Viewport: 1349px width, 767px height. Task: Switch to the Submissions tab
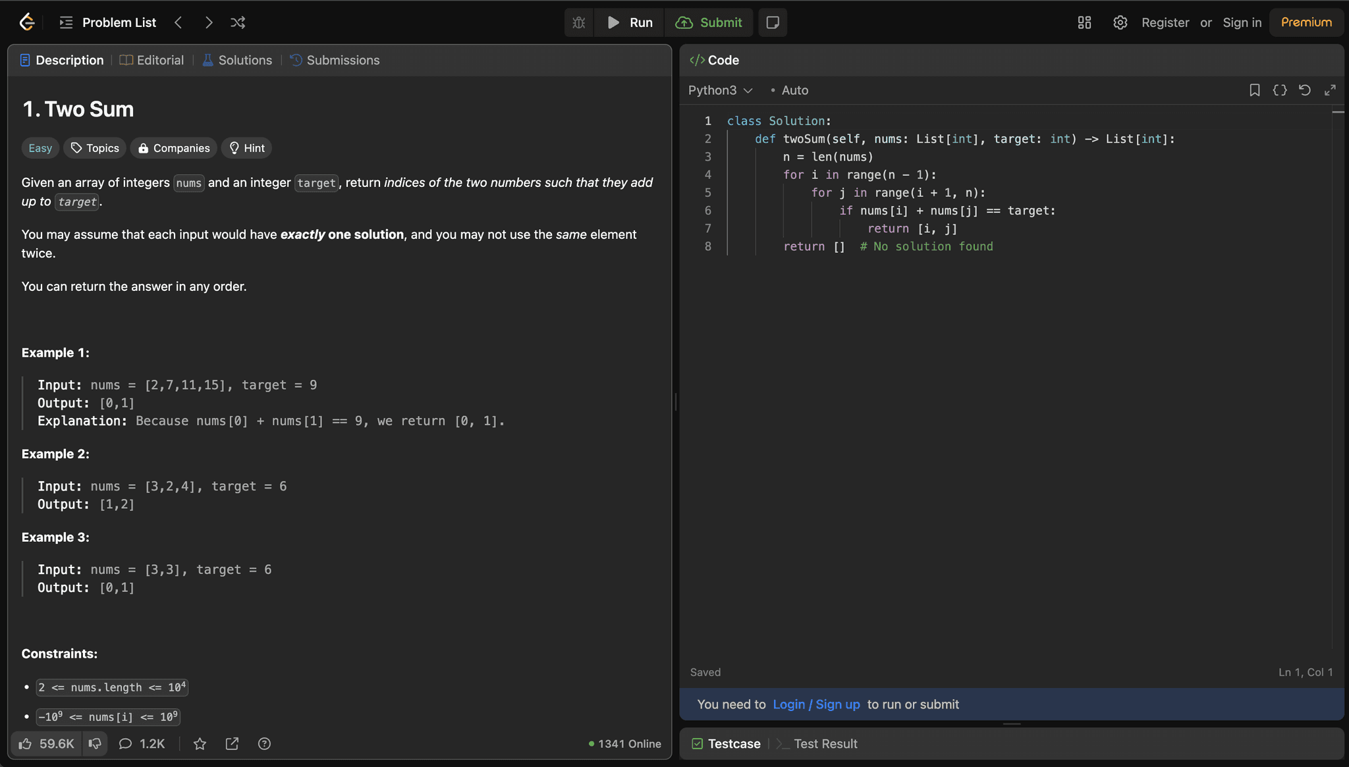tap(335, 60)
